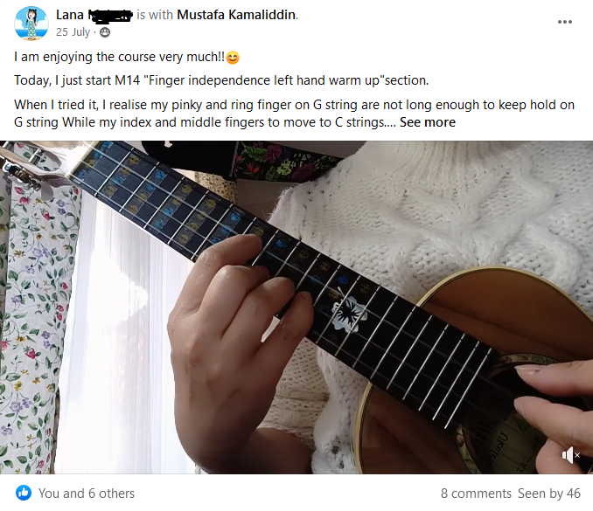Click the smiling emoji in the post
Image resolution: width=593 pixels, height=511 pixels.
click(x=233, y=58)
